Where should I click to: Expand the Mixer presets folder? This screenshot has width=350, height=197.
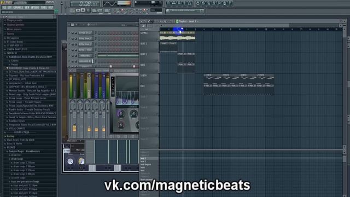[x=14, y=29]
